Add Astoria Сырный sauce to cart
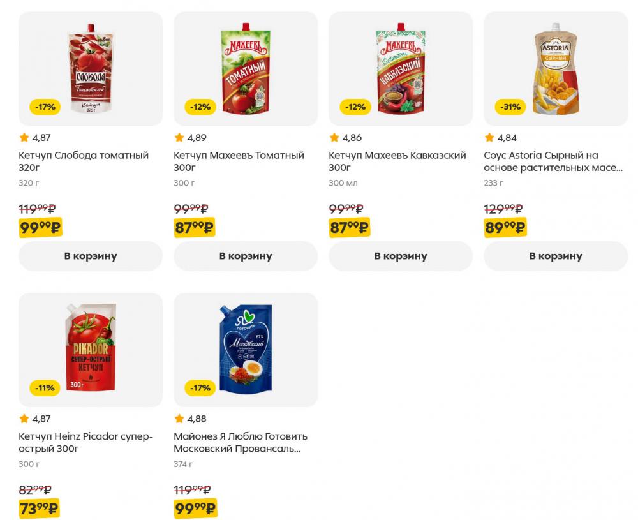Image resolution: width=638 pixels, height=520 pixels. [x=556, y=256]
